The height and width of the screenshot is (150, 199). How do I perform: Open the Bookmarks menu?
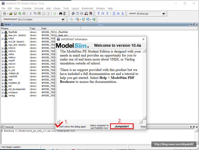tap(87, 9)
